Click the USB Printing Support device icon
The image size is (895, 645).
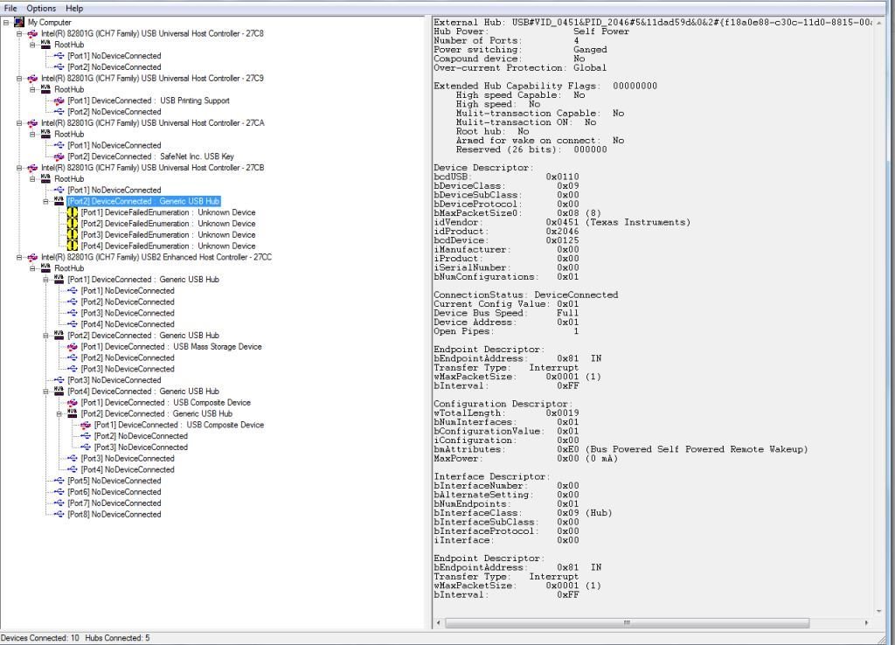tap(59, 101)
